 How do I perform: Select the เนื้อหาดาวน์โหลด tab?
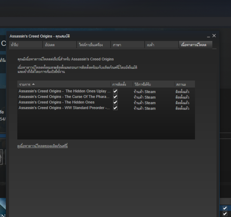tap(196, 45)
